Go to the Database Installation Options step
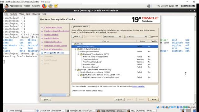Viewport: 199px width, 112px height. [x=57, y=31]
